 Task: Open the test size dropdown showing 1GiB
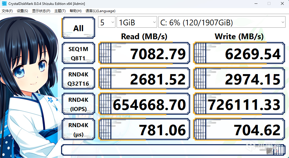[137, 22]
